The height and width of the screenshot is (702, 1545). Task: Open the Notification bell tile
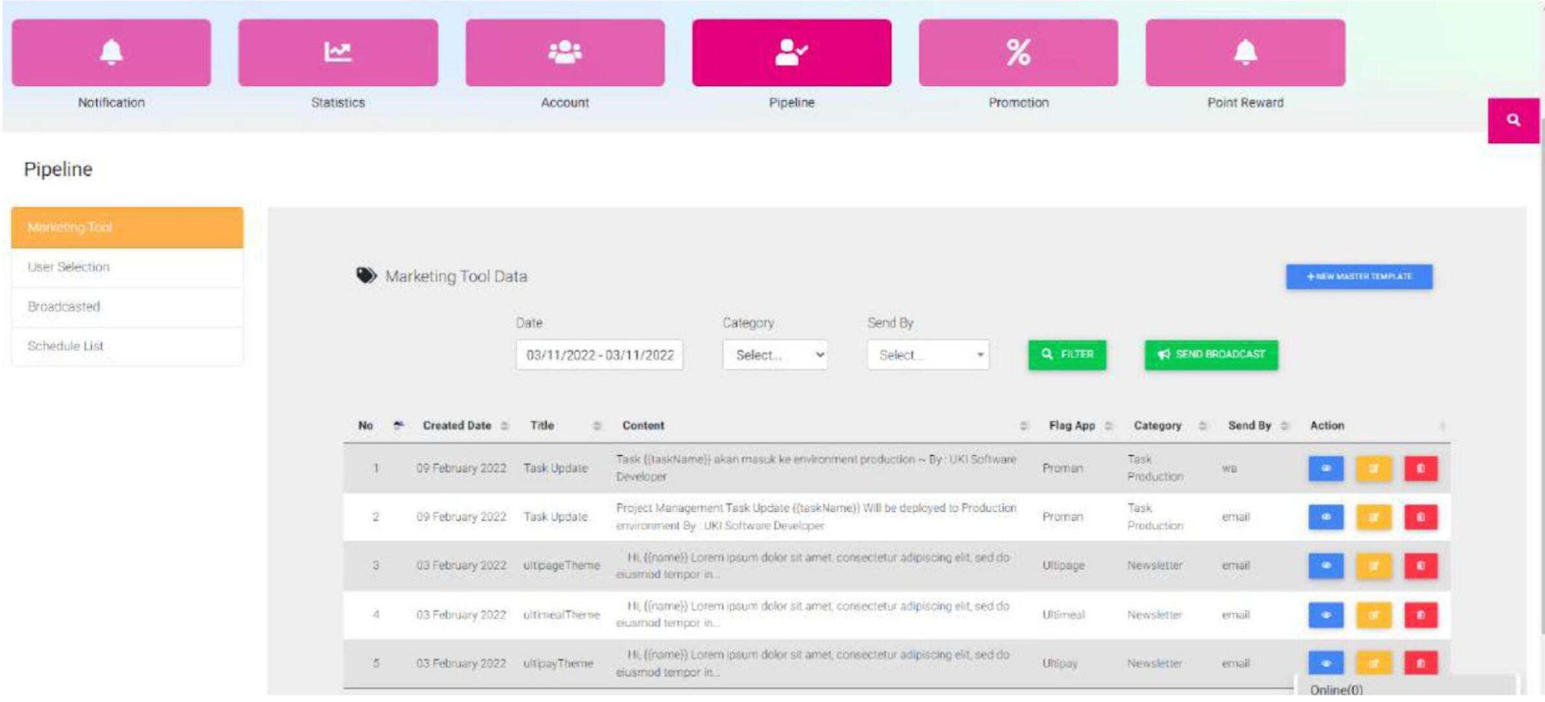[x=111, y=53]
